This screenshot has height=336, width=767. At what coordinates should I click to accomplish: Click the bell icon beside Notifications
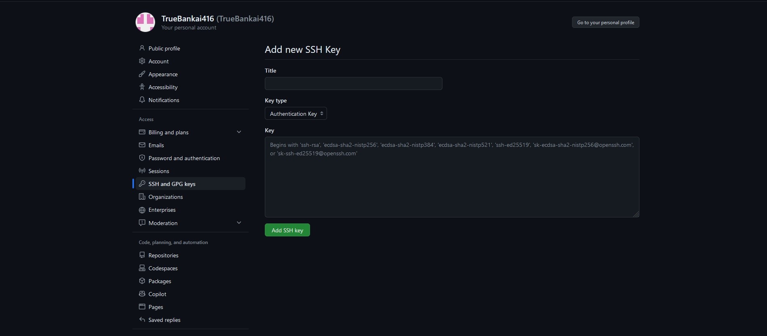click(x=142, y=100)
